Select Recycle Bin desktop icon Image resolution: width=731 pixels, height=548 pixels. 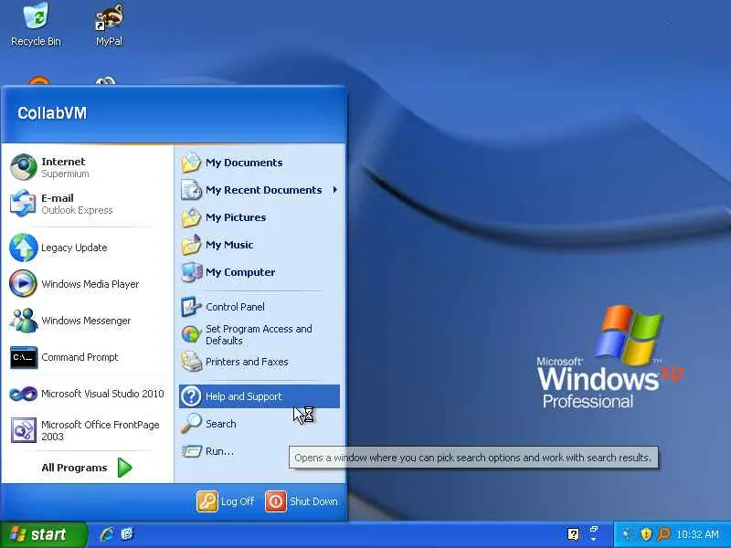coord(36,25)
